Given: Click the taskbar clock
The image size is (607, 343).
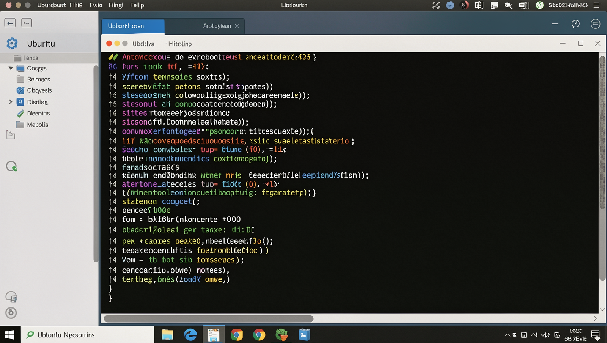Looking at the screenshot, I should [x=576, y=335].
